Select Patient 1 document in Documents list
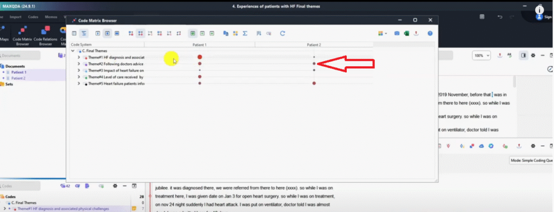Image resolution: width=554 pixels, height=212 pixels. click(x=19, y=72)
